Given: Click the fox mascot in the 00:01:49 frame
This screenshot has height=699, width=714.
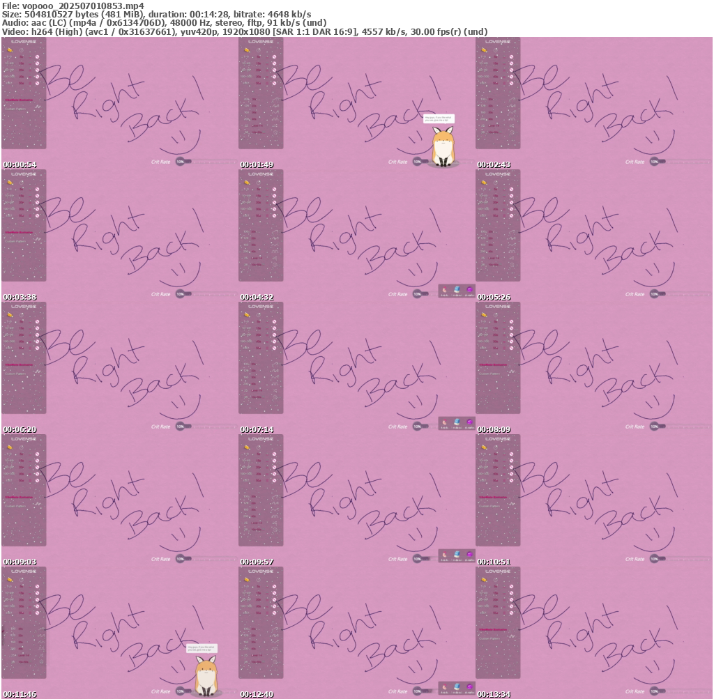Looking at the screenshot, I should 443,147.
